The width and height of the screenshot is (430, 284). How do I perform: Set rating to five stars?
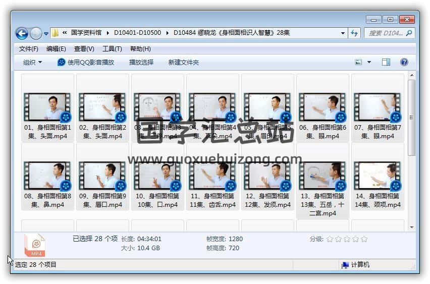coord(364,239)
